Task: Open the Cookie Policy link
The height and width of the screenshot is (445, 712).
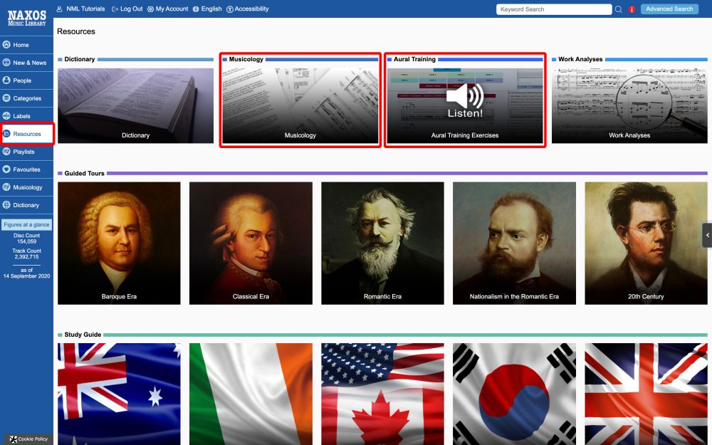Action: point(33,439)
